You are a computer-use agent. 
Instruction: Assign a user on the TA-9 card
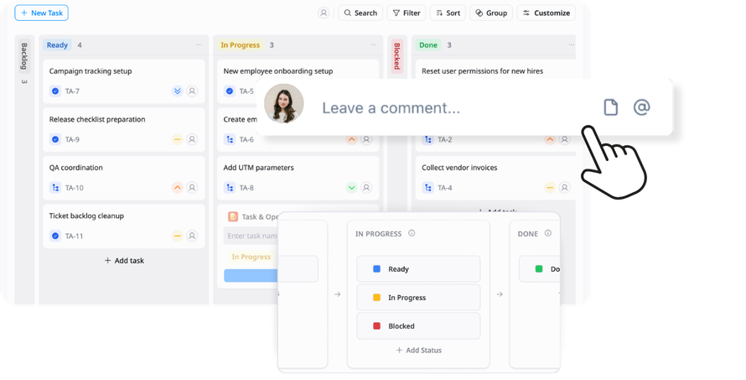coord(192,139)
